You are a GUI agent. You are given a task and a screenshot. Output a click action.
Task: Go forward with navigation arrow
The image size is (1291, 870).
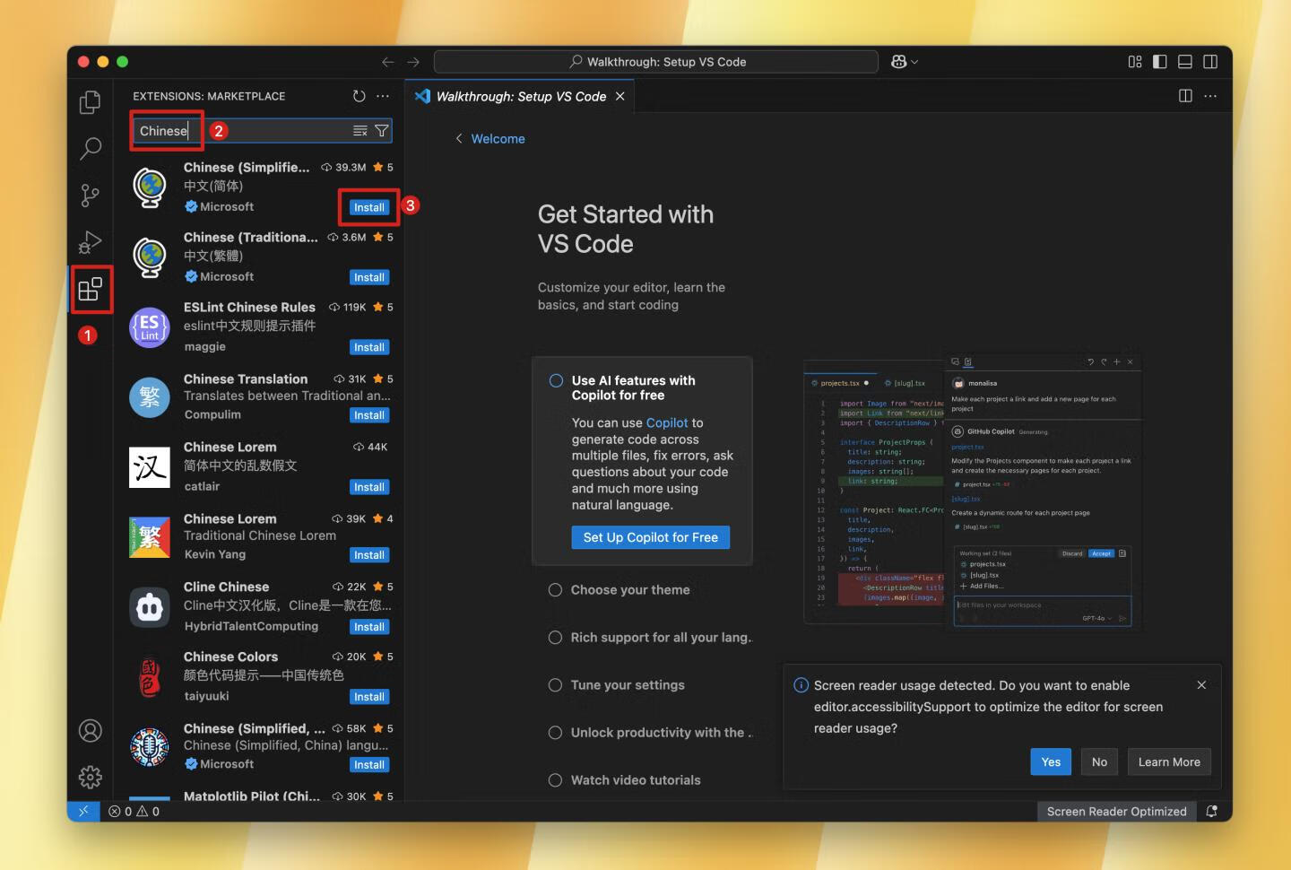(413, 62)
